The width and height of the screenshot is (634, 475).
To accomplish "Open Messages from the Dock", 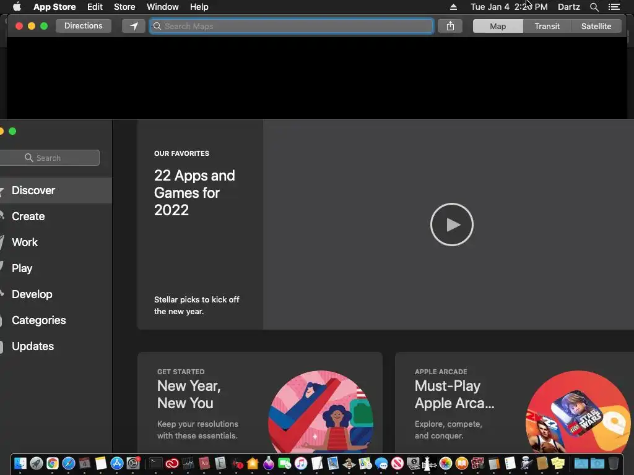I will [381, 463].
